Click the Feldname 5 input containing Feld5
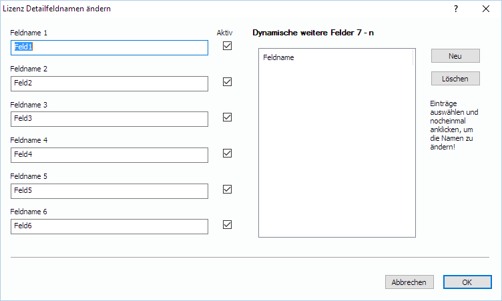The height and width of the screenshot is (301, 502). point(109,191)
